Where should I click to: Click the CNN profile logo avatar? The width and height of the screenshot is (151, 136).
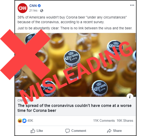tap(23, 8)
